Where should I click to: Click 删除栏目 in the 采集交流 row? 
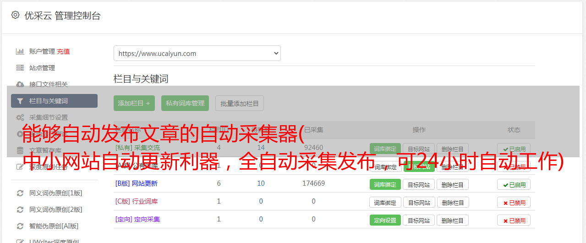453,149
